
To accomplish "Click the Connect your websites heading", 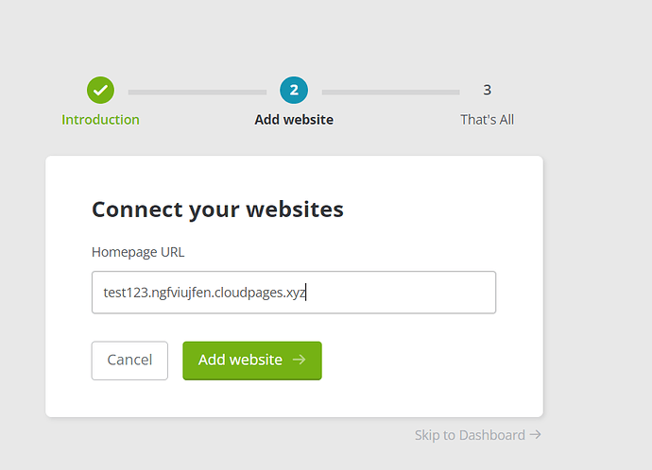I will (217, 209).
